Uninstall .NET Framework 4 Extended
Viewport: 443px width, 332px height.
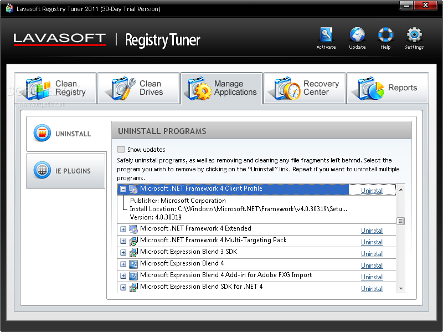tap(372, 230)
